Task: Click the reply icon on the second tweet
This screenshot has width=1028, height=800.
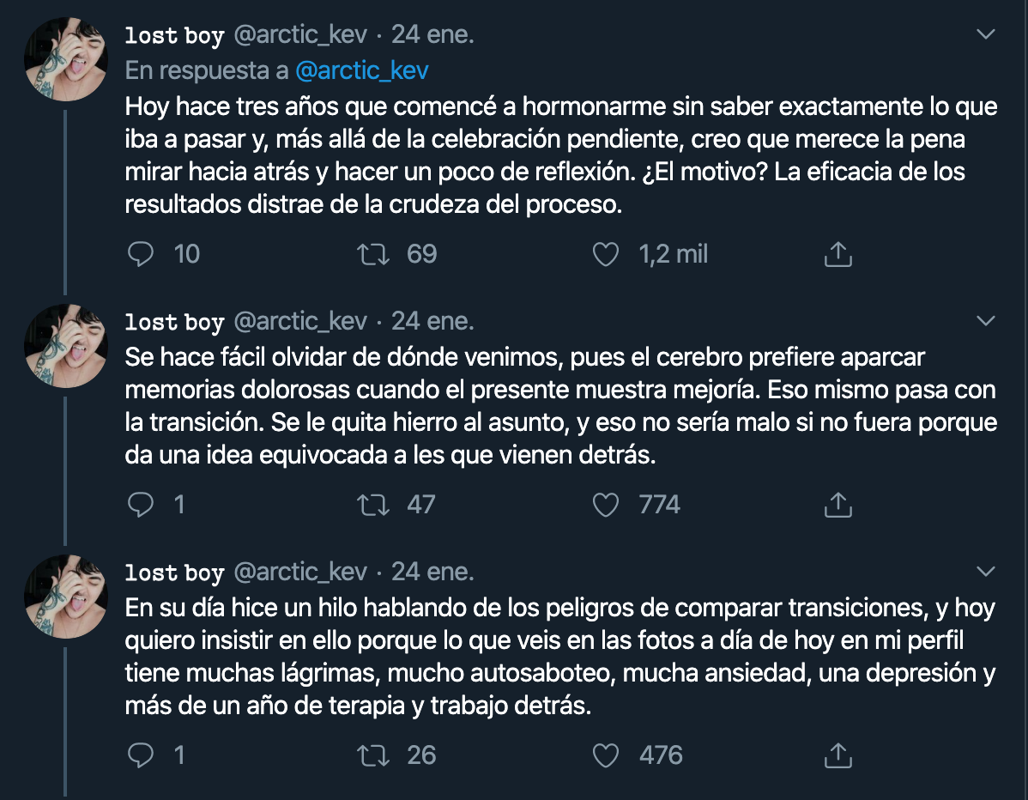Action: point(140,505)
